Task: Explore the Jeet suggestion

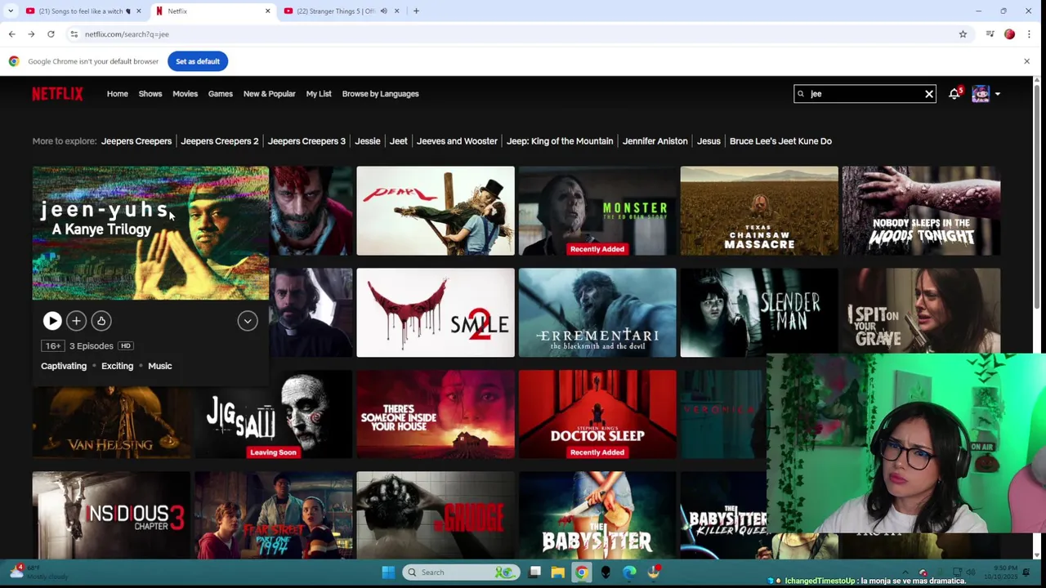Action: pyautogui.click(x=399, y=141)
